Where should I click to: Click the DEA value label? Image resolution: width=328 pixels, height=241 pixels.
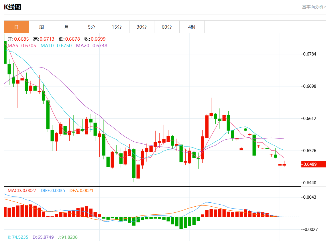81,190
